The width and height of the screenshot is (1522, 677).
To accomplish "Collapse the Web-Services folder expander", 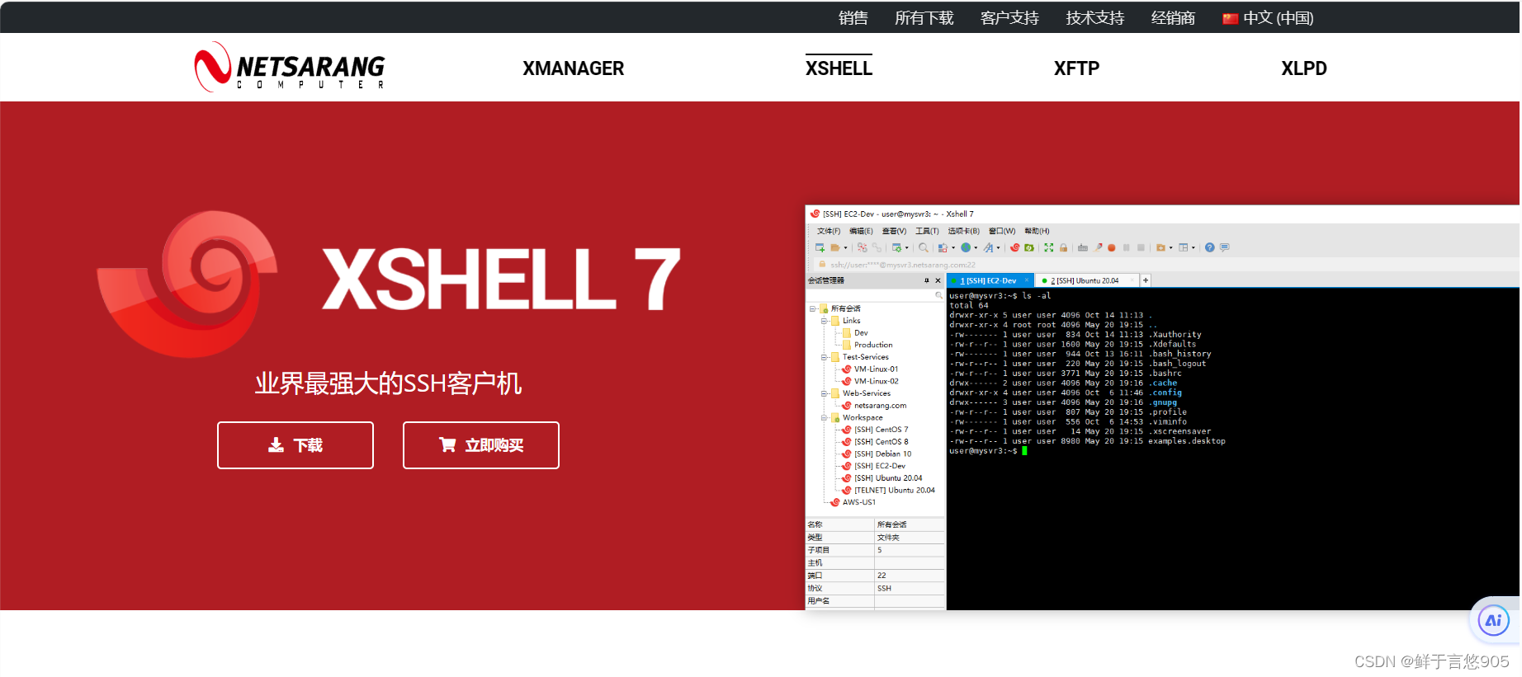I will 824,393.
